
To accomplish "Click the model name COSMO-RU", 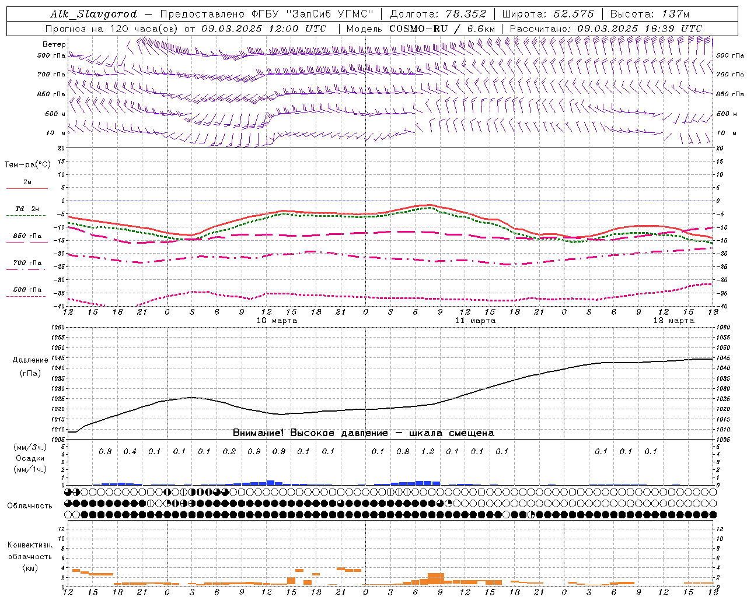I will [x=418, y=29].
